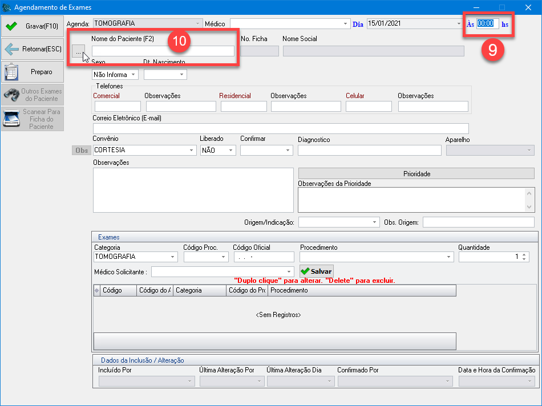Image resolution: width=542 pixels, height=406 pixels.
Task: Click the Prioridade button
Action: tap(416, 173)
